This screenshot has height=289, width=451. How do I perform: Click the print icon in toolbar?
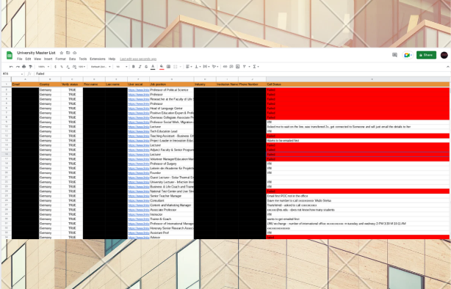coord(24,67)
